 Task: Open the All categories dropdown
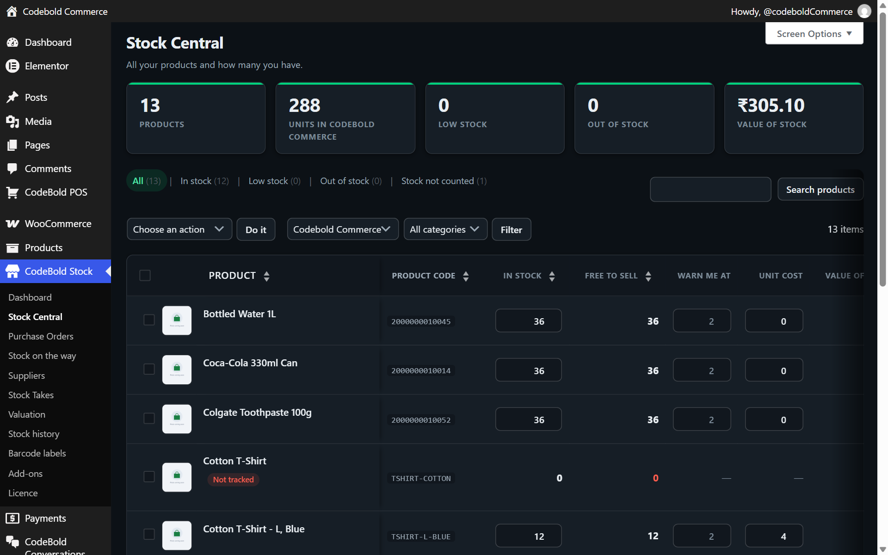(x=445, y=229)
